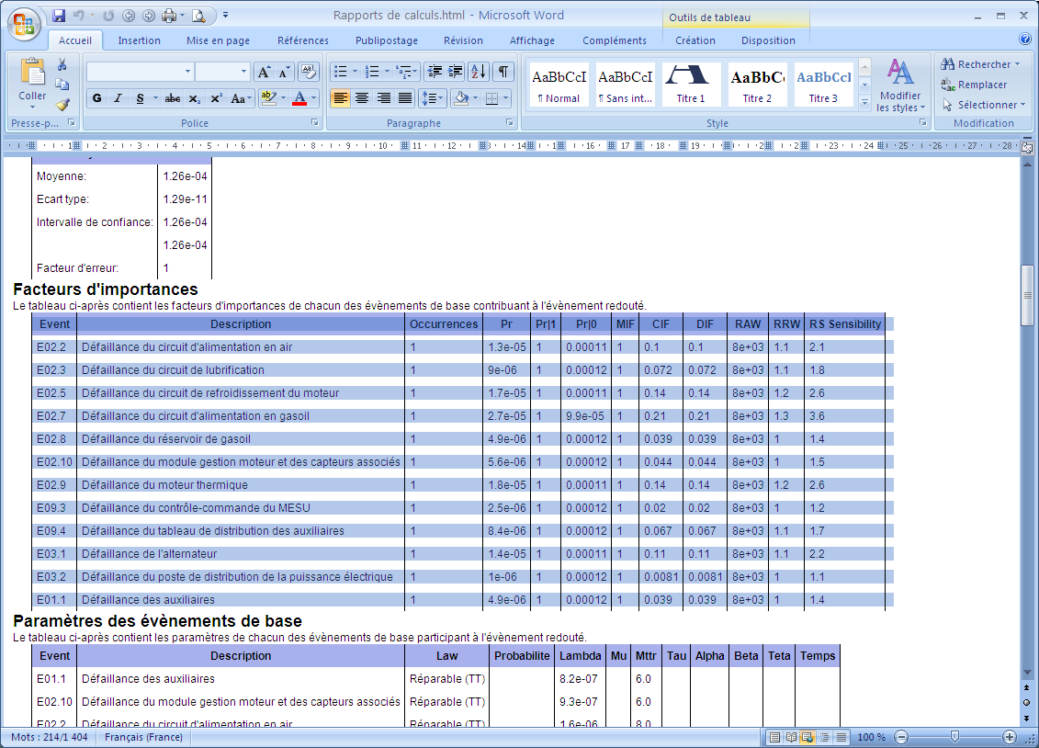Open bullet list style dropdown
The height and width of the screenshot is (748, 1039).
355,72
